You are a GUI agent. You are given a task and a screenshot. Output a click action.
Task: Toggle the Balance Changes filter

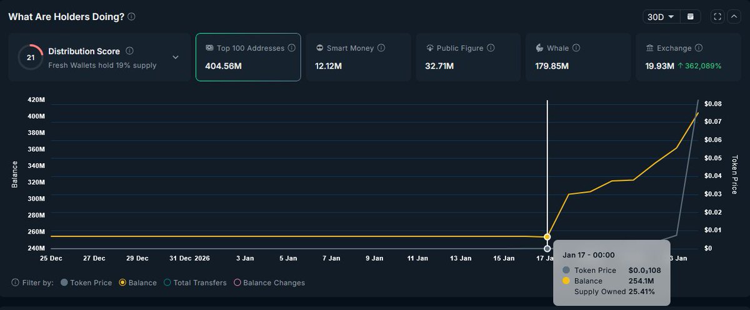pos(269,282)
